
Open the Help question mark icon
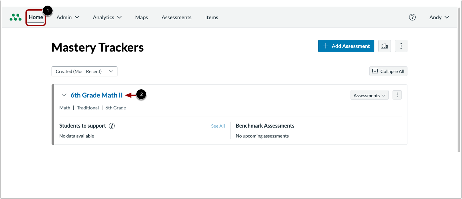(412, 17)
